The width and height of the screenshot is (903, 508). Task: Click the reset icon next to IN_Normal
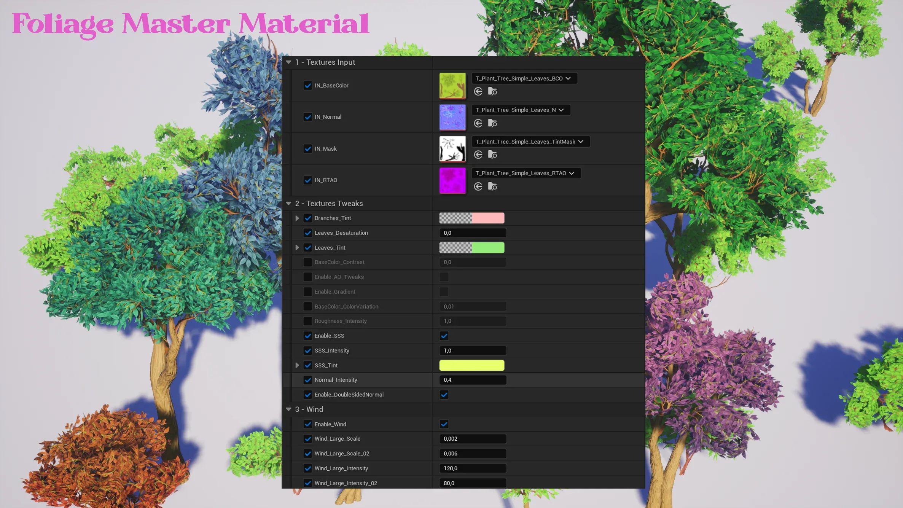pyautogui.click(x=478, y=123)
